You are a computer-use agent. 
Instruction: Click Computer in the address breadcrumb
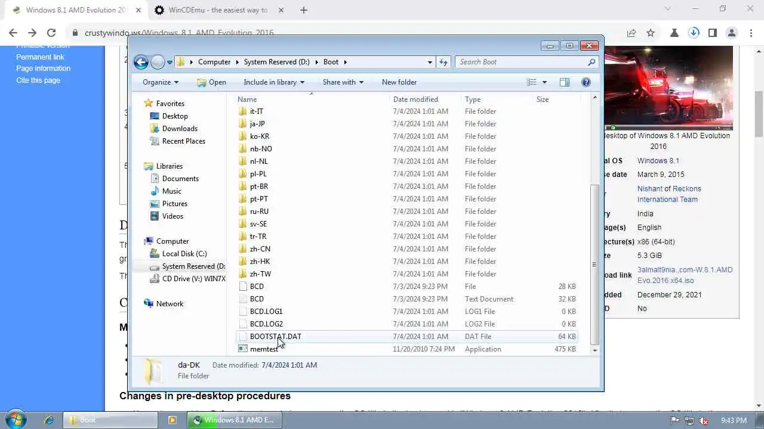[x=214, y=62]
